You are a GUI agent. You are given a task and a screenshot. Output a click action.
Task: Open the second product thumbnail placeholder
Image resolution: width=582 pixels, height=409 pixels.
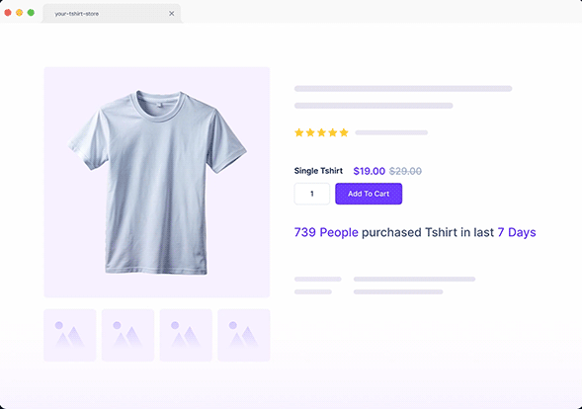(x=127, y=335)
